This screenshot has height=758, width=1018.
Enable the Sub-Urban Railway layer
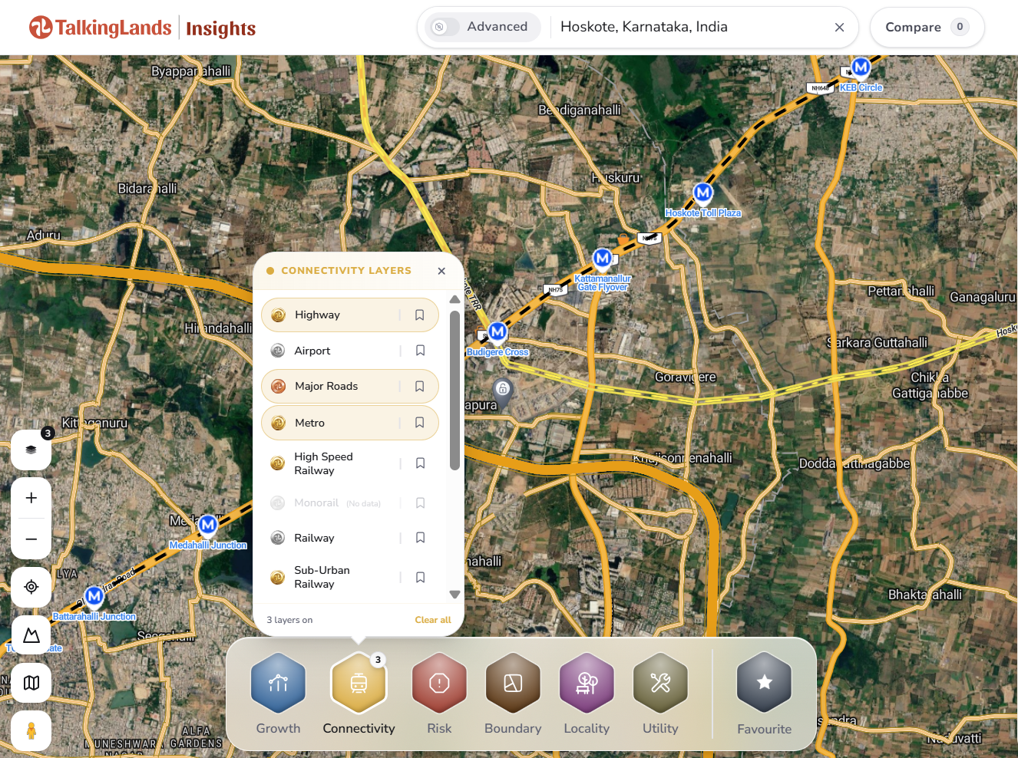349,577
